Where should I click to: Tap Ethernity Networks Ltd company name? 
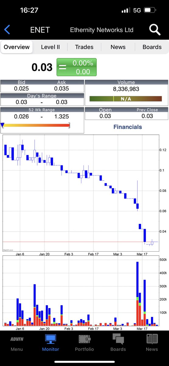point(102,30)
